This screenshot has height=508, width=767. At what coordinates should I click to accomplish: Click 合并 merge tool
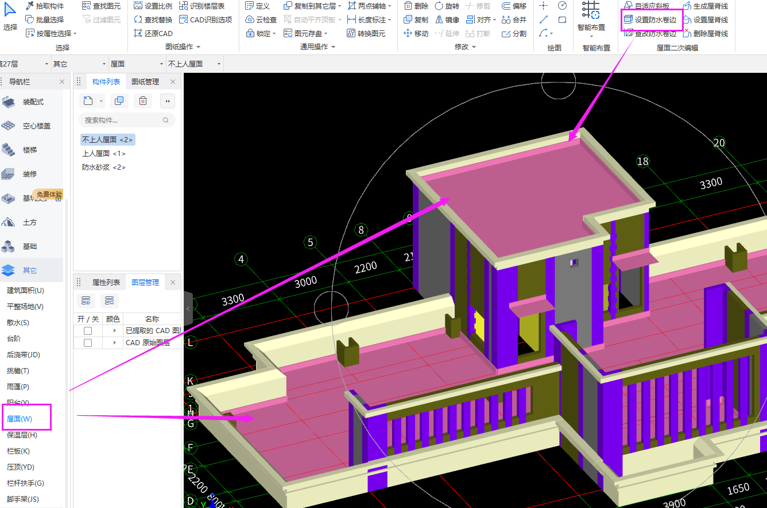point(514,19)
